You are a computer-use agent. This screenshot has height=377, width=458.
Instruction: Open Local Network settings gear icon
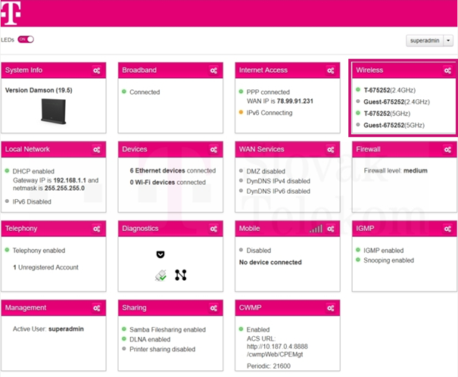click(x=97, y=150)
